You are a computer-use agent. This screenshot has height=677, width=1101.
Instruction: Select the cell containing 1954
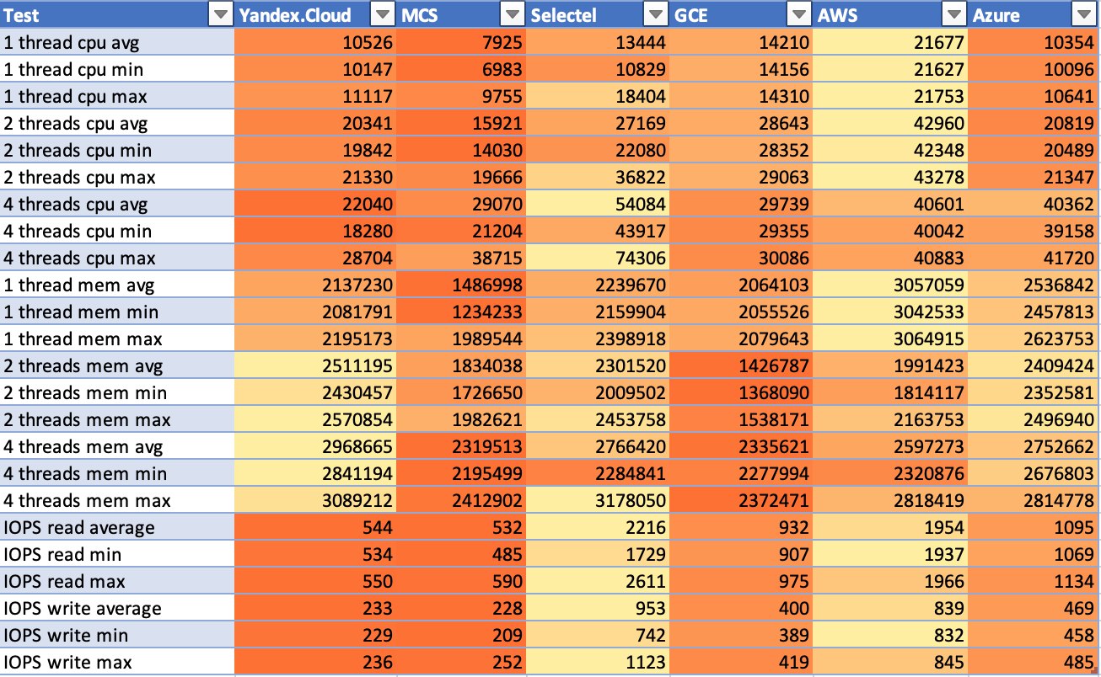890,528
